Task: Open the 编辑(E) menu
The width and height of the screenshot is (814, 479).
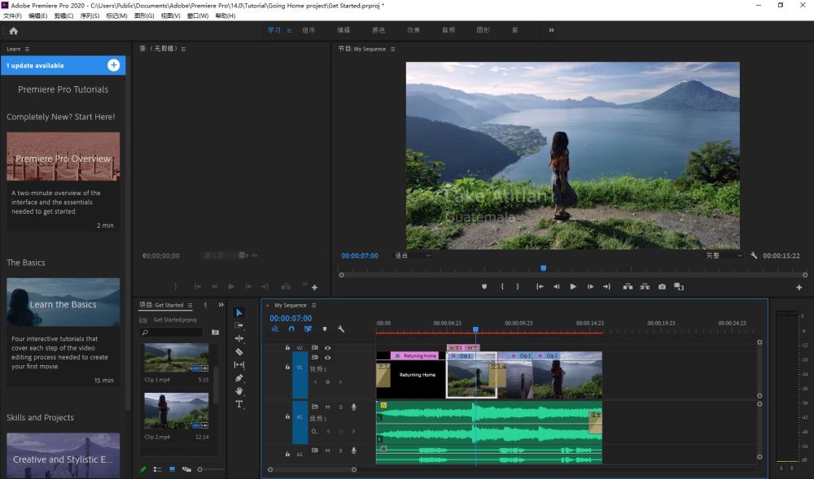Action: (x=38, y=16)
